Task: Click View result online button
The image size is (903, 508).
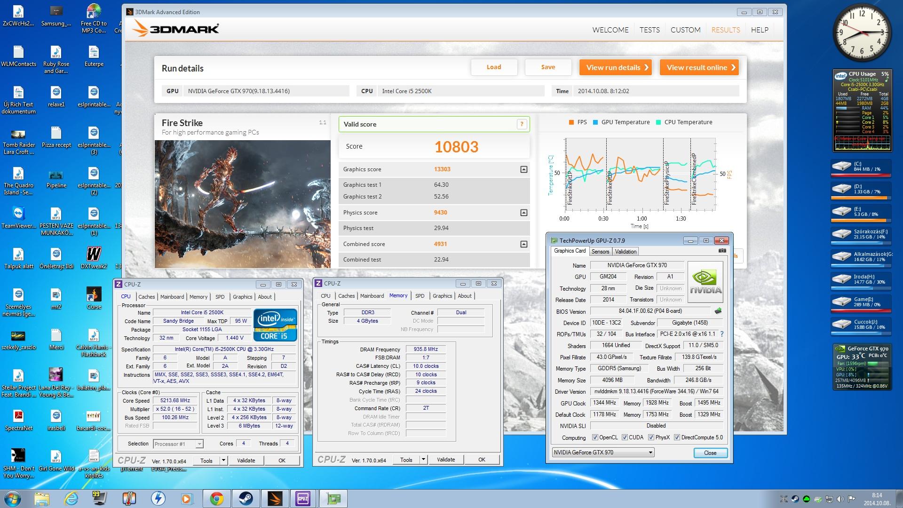Action: [x=700, y=67]
